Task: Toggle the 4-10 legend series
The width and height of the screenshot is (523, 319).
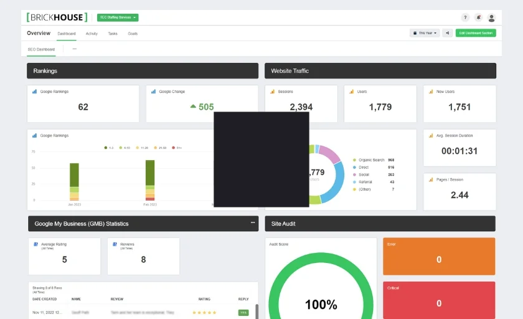Action: click(125, 148)
